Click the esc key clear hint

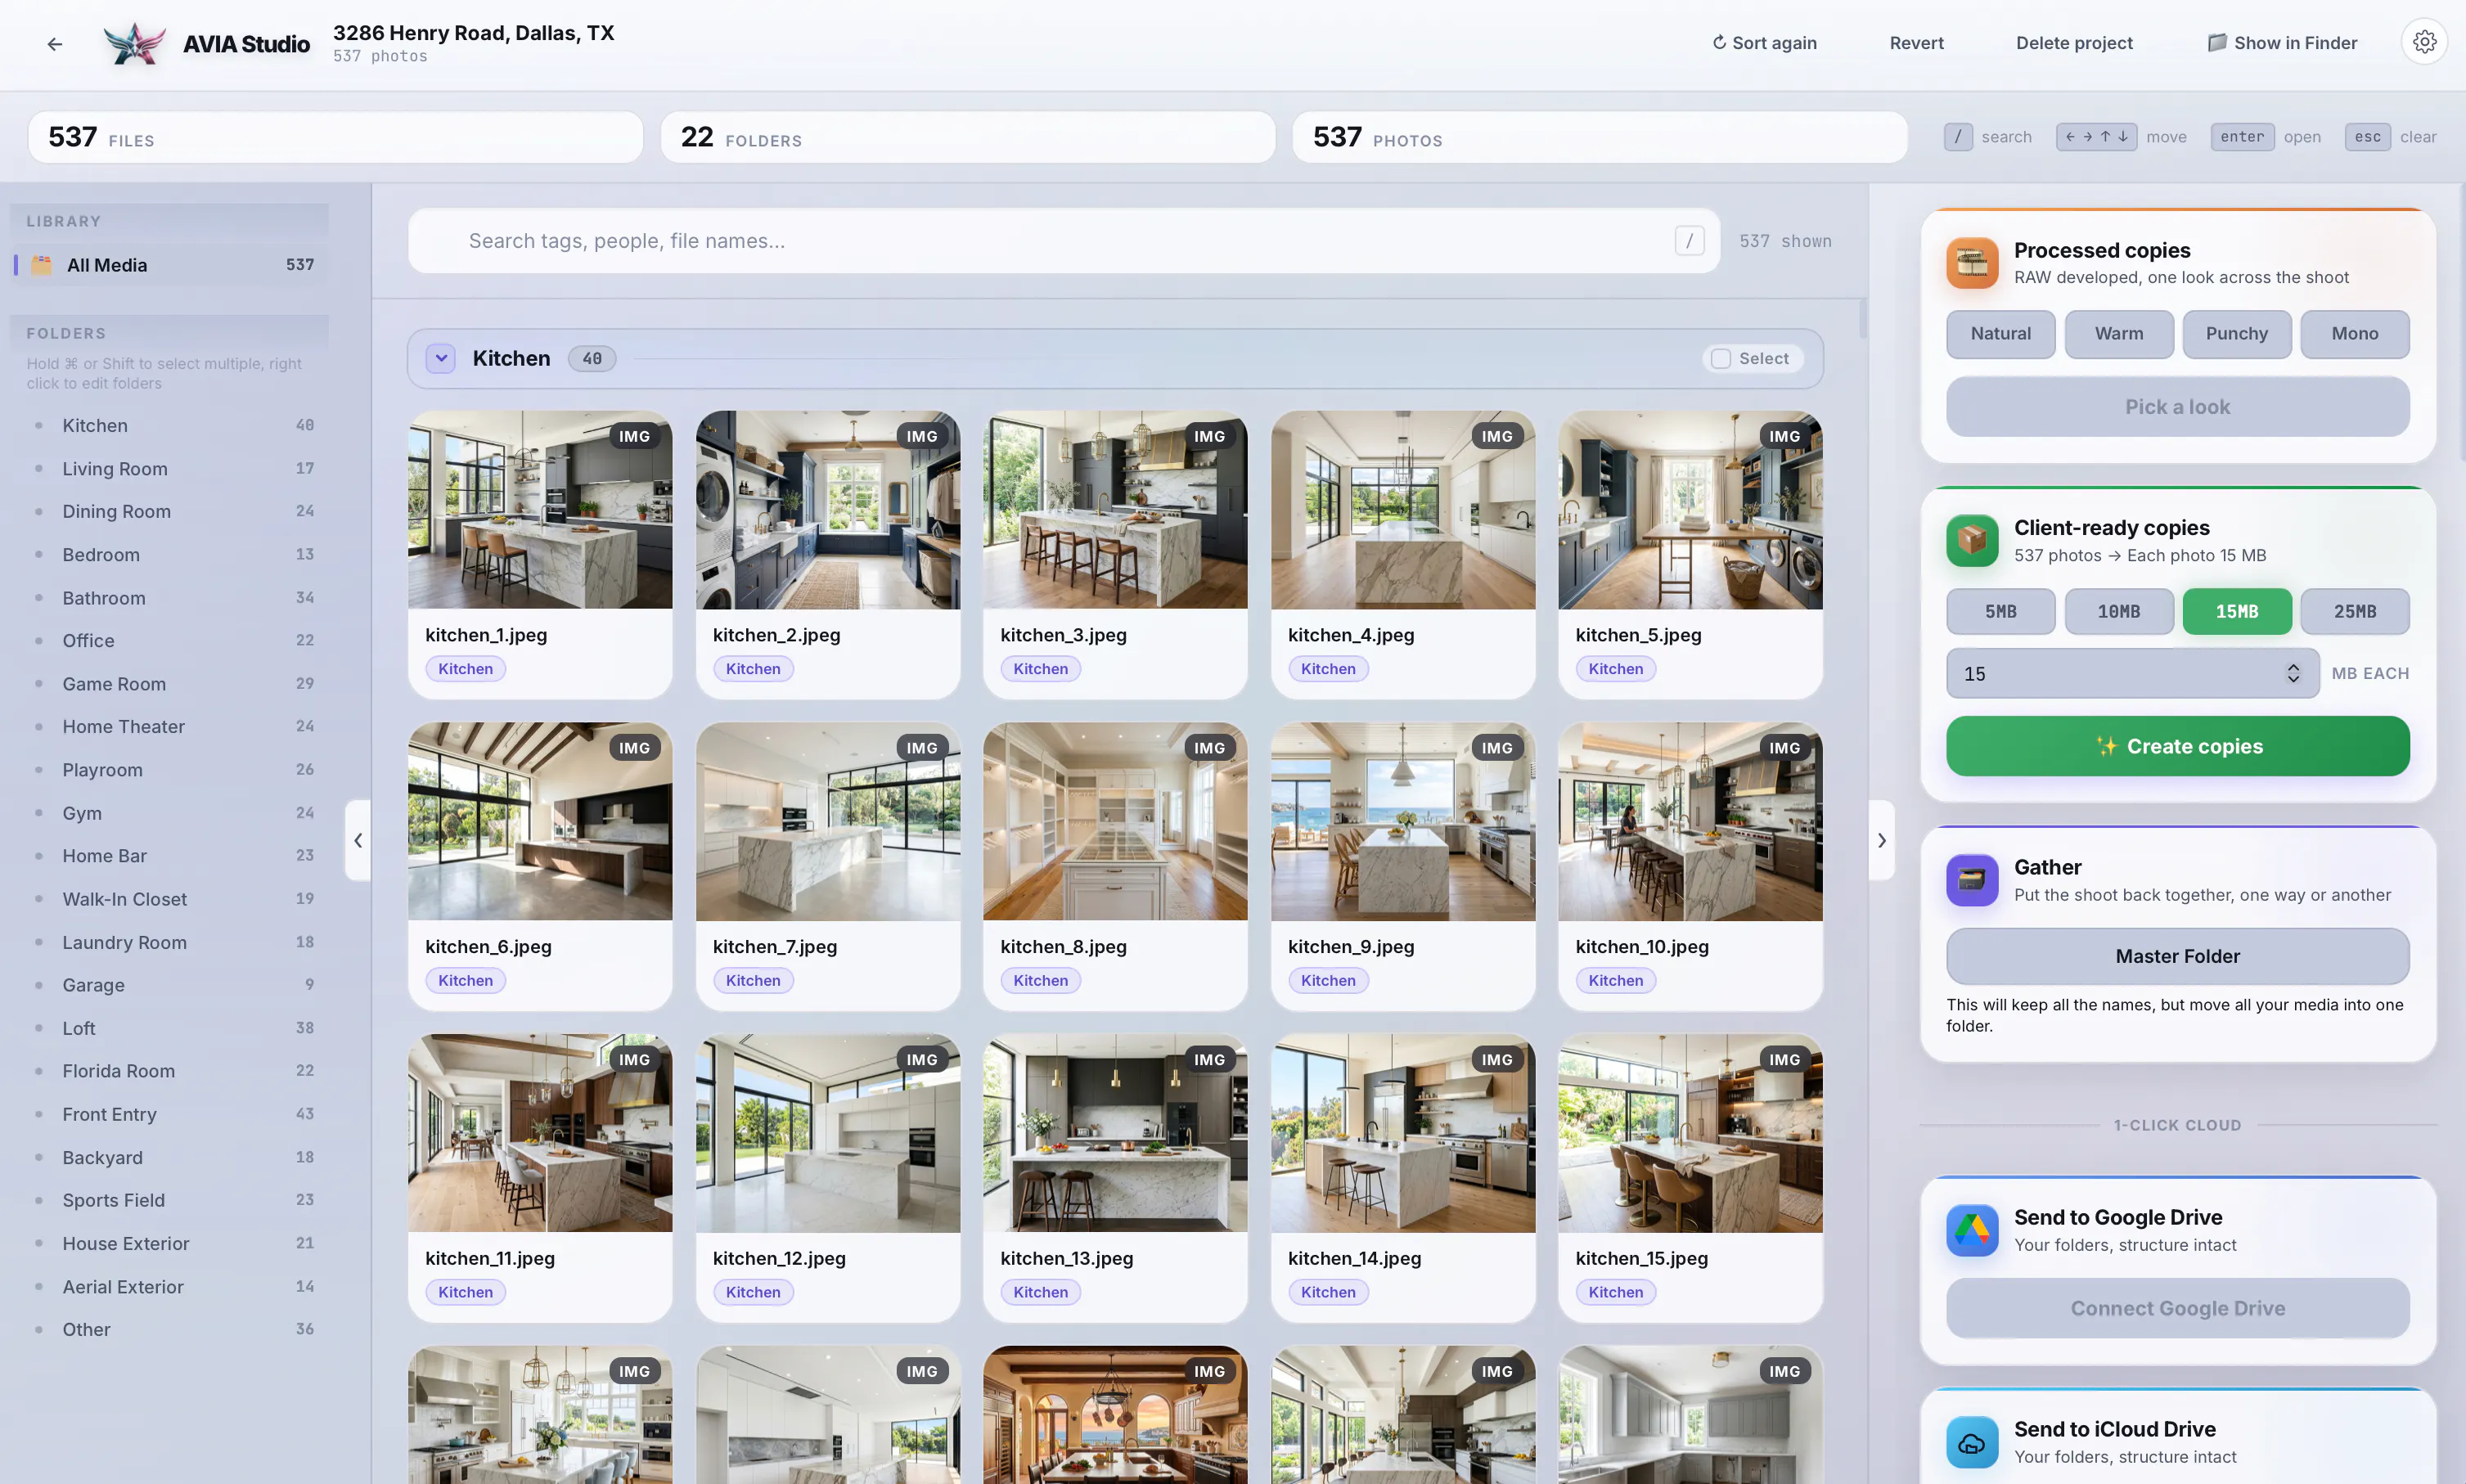coord(2367,137)
